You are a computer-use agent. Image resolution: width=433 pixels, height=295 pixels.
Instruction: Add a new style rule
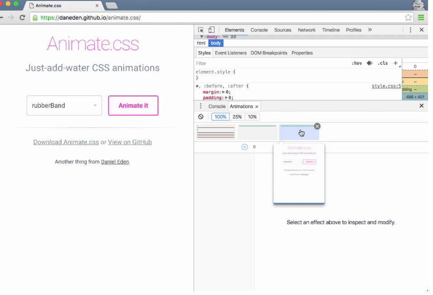(x=395, y=63)
